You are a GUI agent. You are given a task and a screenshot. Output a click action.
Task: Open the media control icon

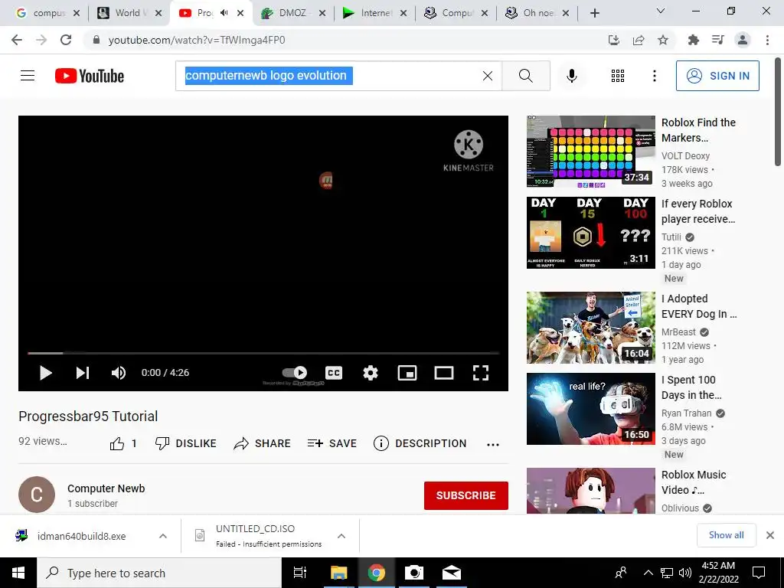(x=718, y=40)
